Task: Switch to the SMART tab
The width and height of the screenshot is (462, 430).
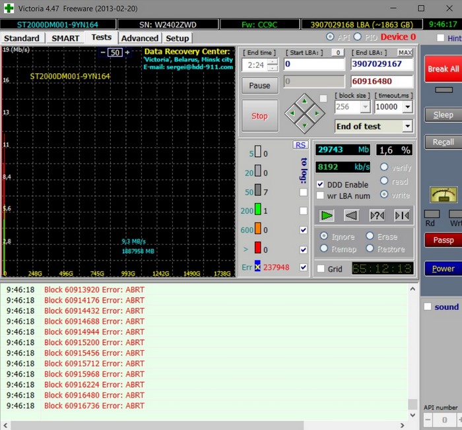Action: click(65, 38)
